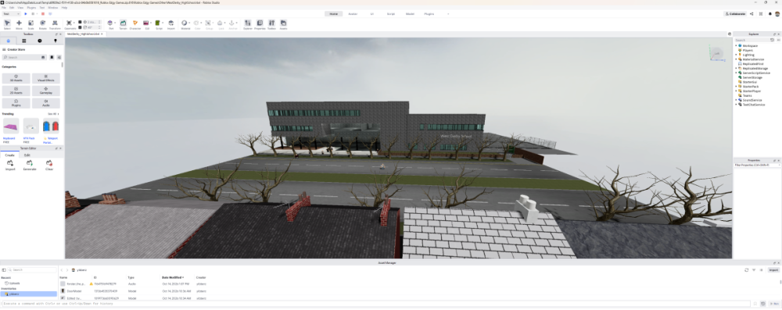Open the Test mode dropdown

[12, 14]
